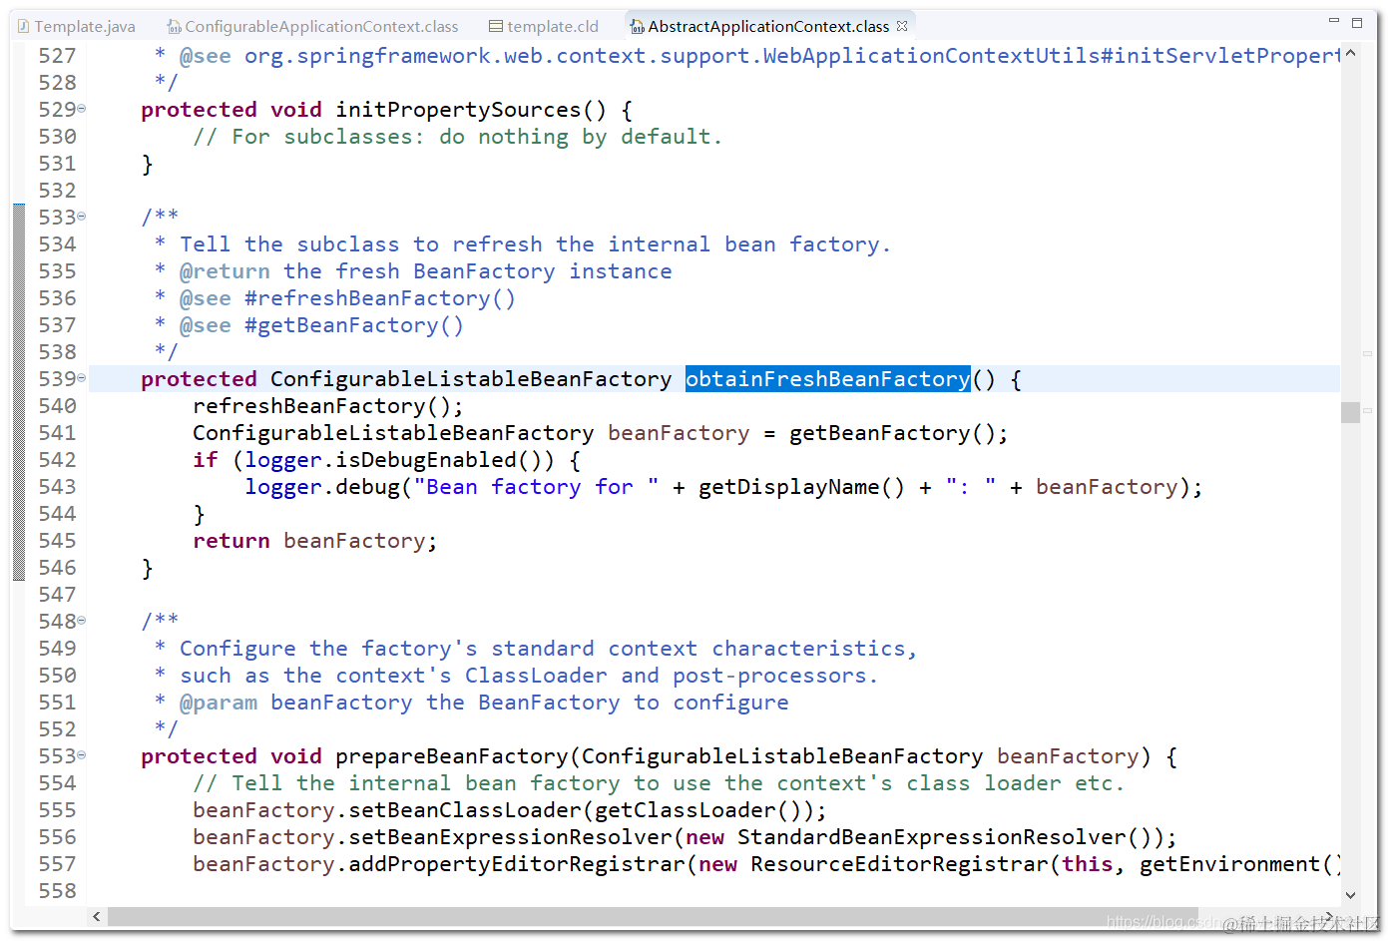Click the highlighted obtainFreshBeanFactory method name
Viewport: 1388px width, 941px height.
click(827, 379)
